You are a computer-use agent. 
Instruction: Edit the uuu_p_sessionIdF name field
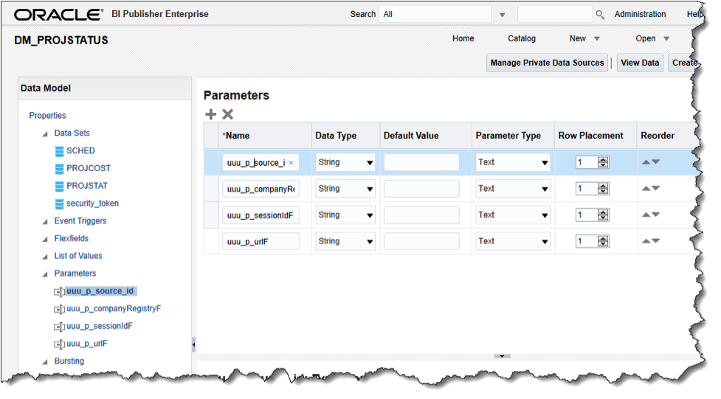pos(261,215)
